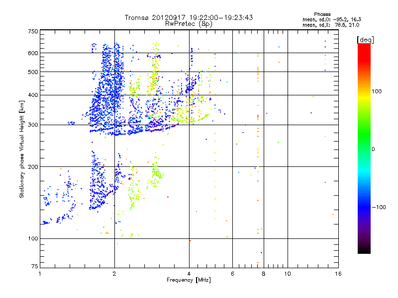Click the x-axis tick label '4'
The image size is (398, 298).
pyautogui.click(x=189, y=274)
